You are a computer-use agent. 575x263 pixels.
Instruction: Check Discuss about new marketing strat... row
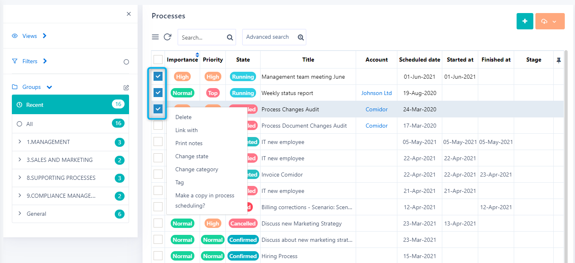coord(158,239)
